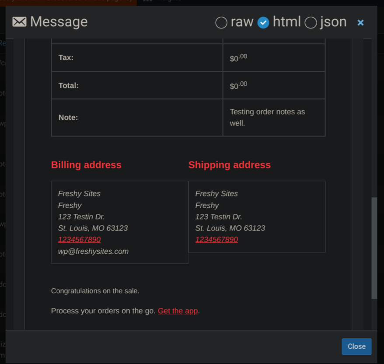
Task: Click the billing phone number 1234567890 link
Action: coord(79,239)
